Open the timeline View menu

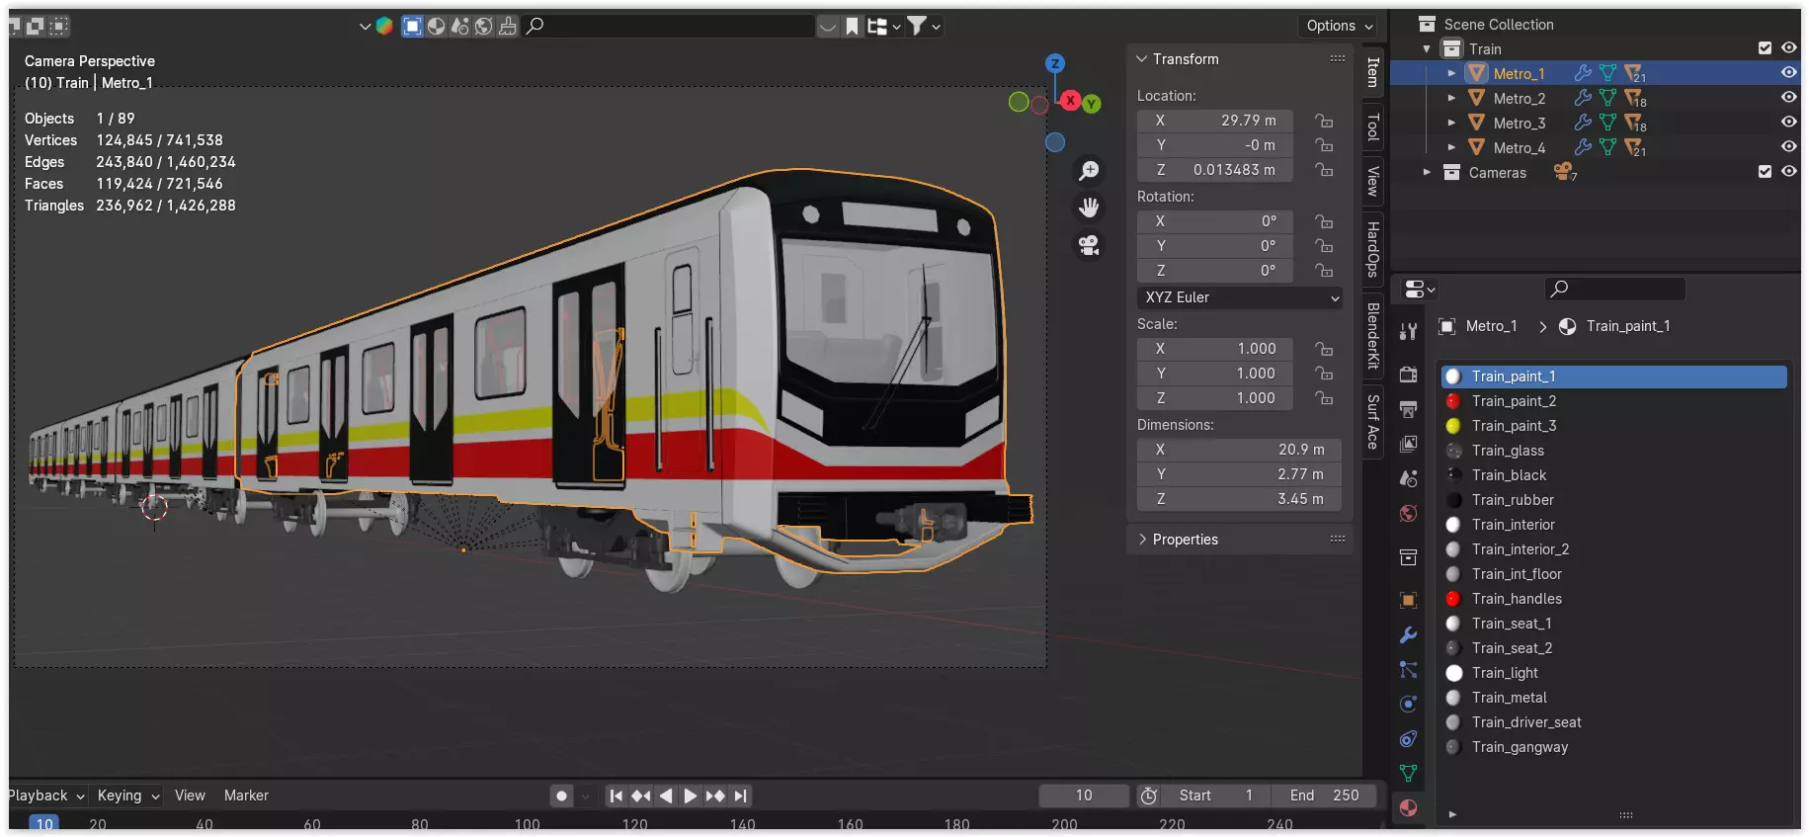click(x=190, y=795)
